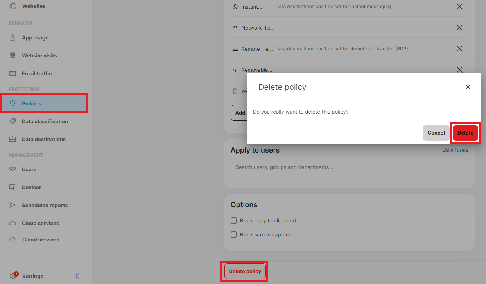Select the Devices sidebar icon
This screenshot has width=486, height=284.
point(12,187)
